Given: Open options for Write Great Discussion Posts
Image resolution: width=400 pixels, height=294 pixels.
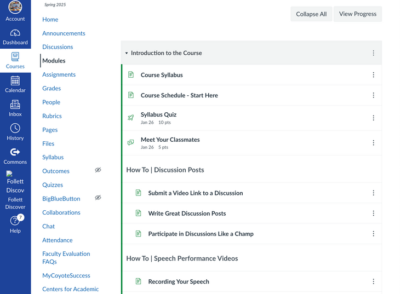Looking at the screenshot, I should coord(374,213).
